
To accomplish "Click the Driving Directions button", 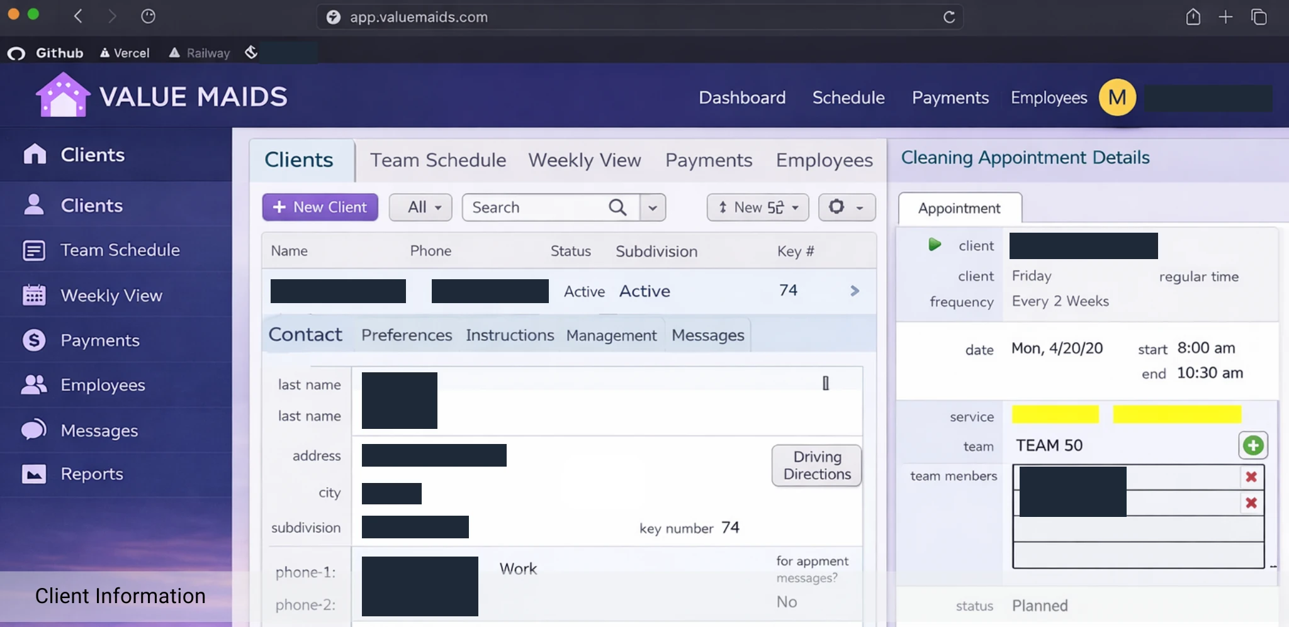I will click(x=817, y=465).
